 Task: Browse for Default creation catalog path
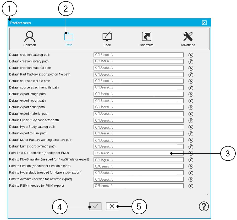pyautogui.click(x=191, y=55)
